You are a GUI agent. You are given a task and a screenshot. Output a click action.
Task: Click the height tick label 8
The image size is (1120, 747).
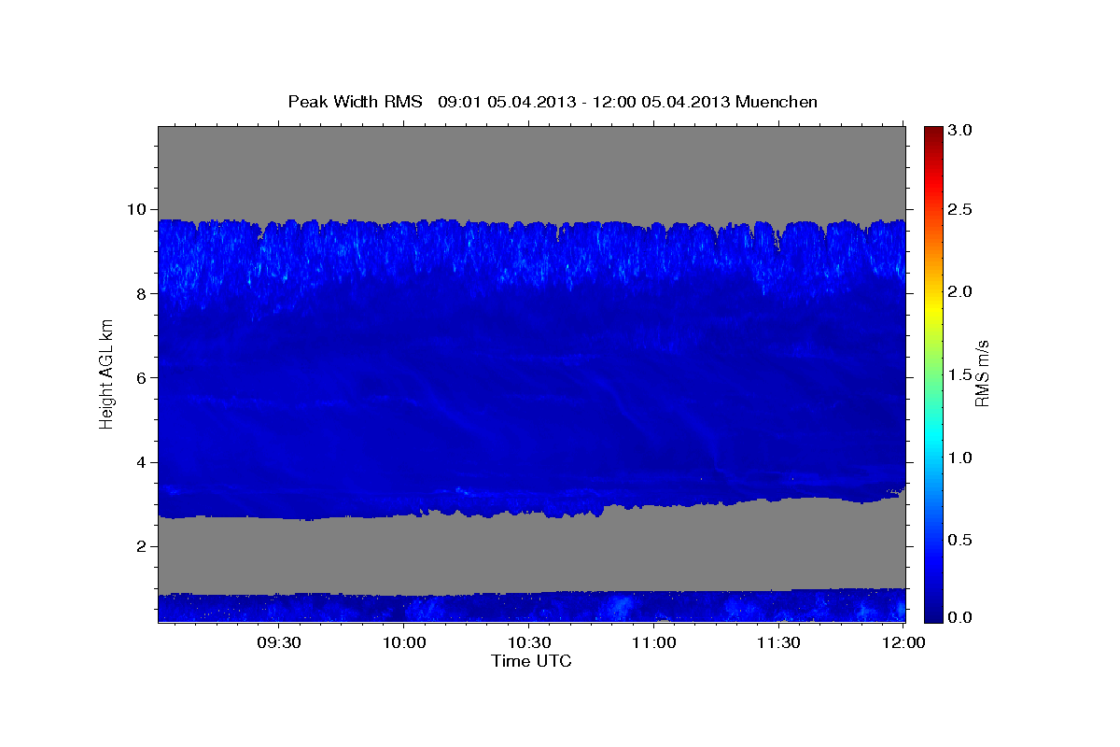click(142, 293)
